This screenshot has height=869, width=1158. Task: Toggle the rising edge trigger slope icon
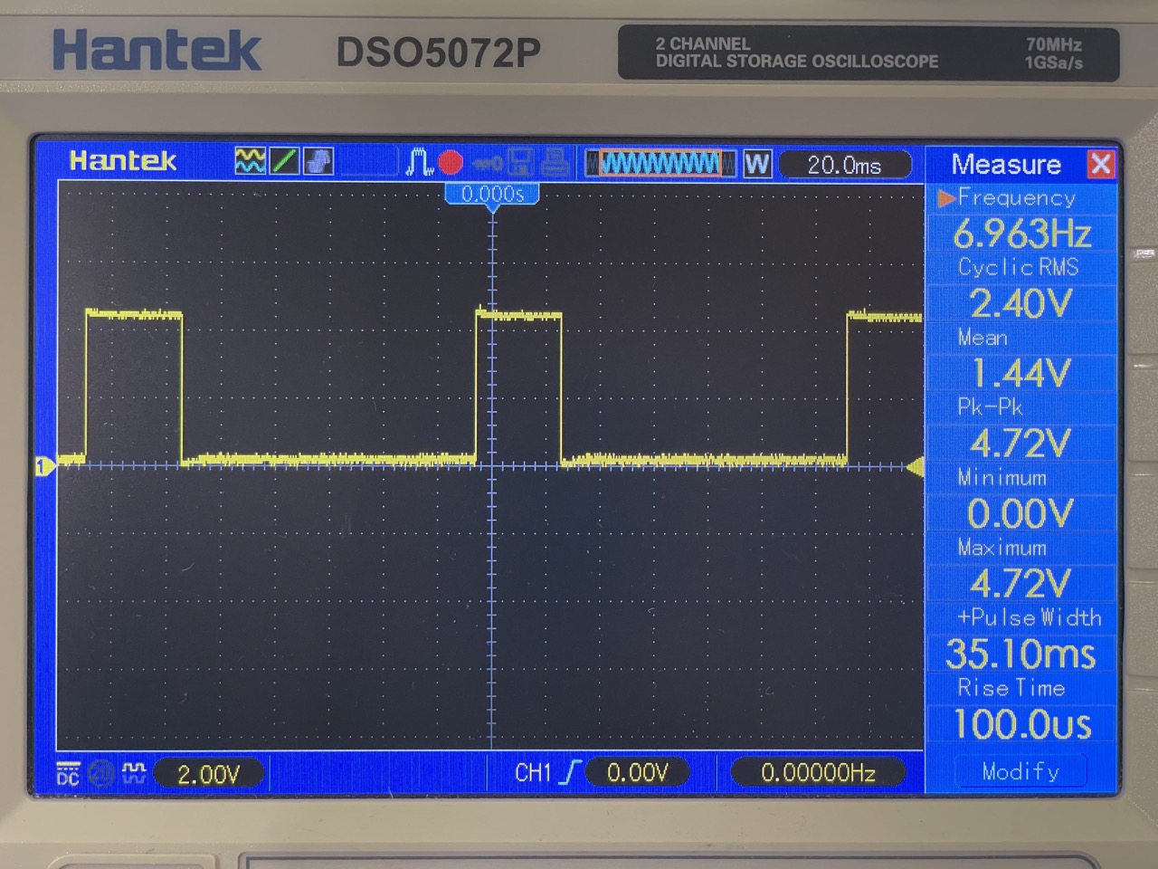(570, 772)
